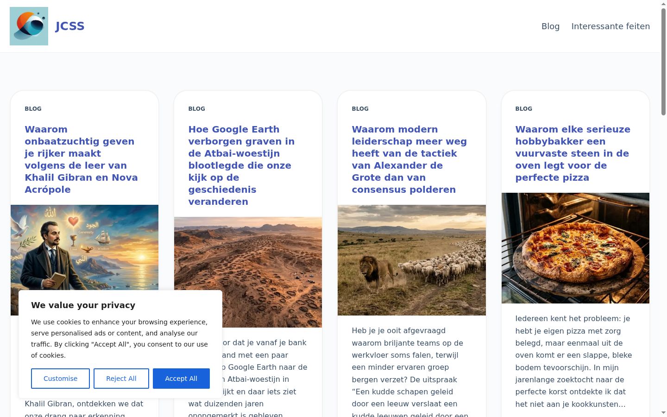Click the scrollbar down arrow

coord(663,413)
